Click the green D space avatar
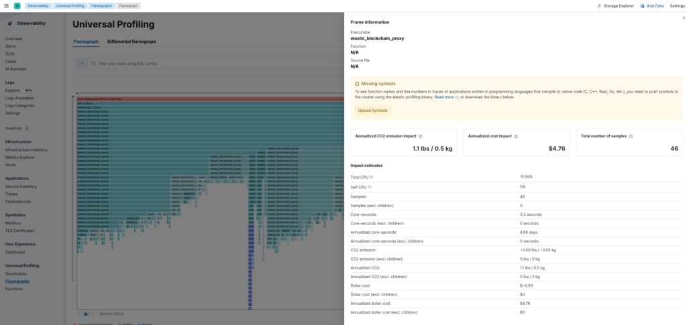 point(17,6)
